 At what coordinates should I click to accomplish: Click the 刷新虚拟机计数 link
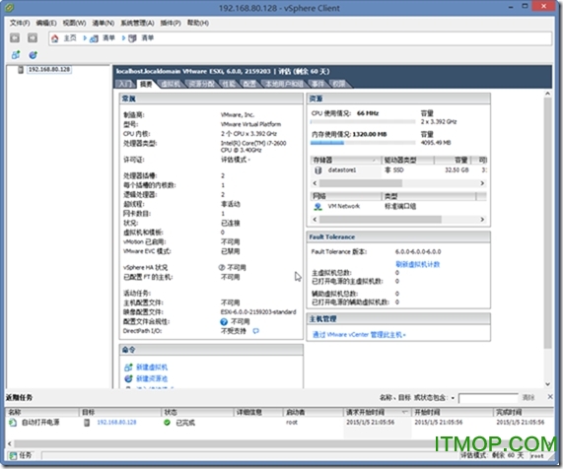click(418, 264)
